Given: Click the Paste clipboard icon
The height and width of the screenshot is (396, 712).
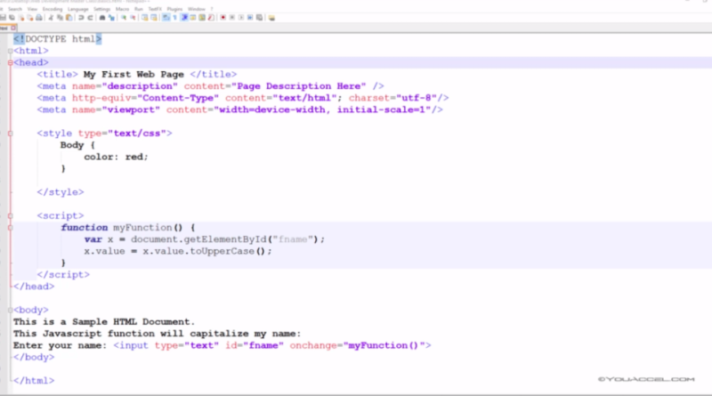Looking at the screenshot, I should [x=69, y=17].
